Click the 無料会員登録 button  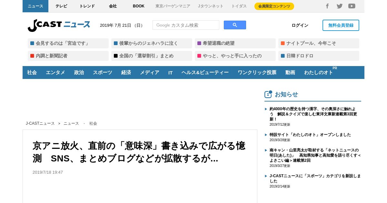point(341,25)
